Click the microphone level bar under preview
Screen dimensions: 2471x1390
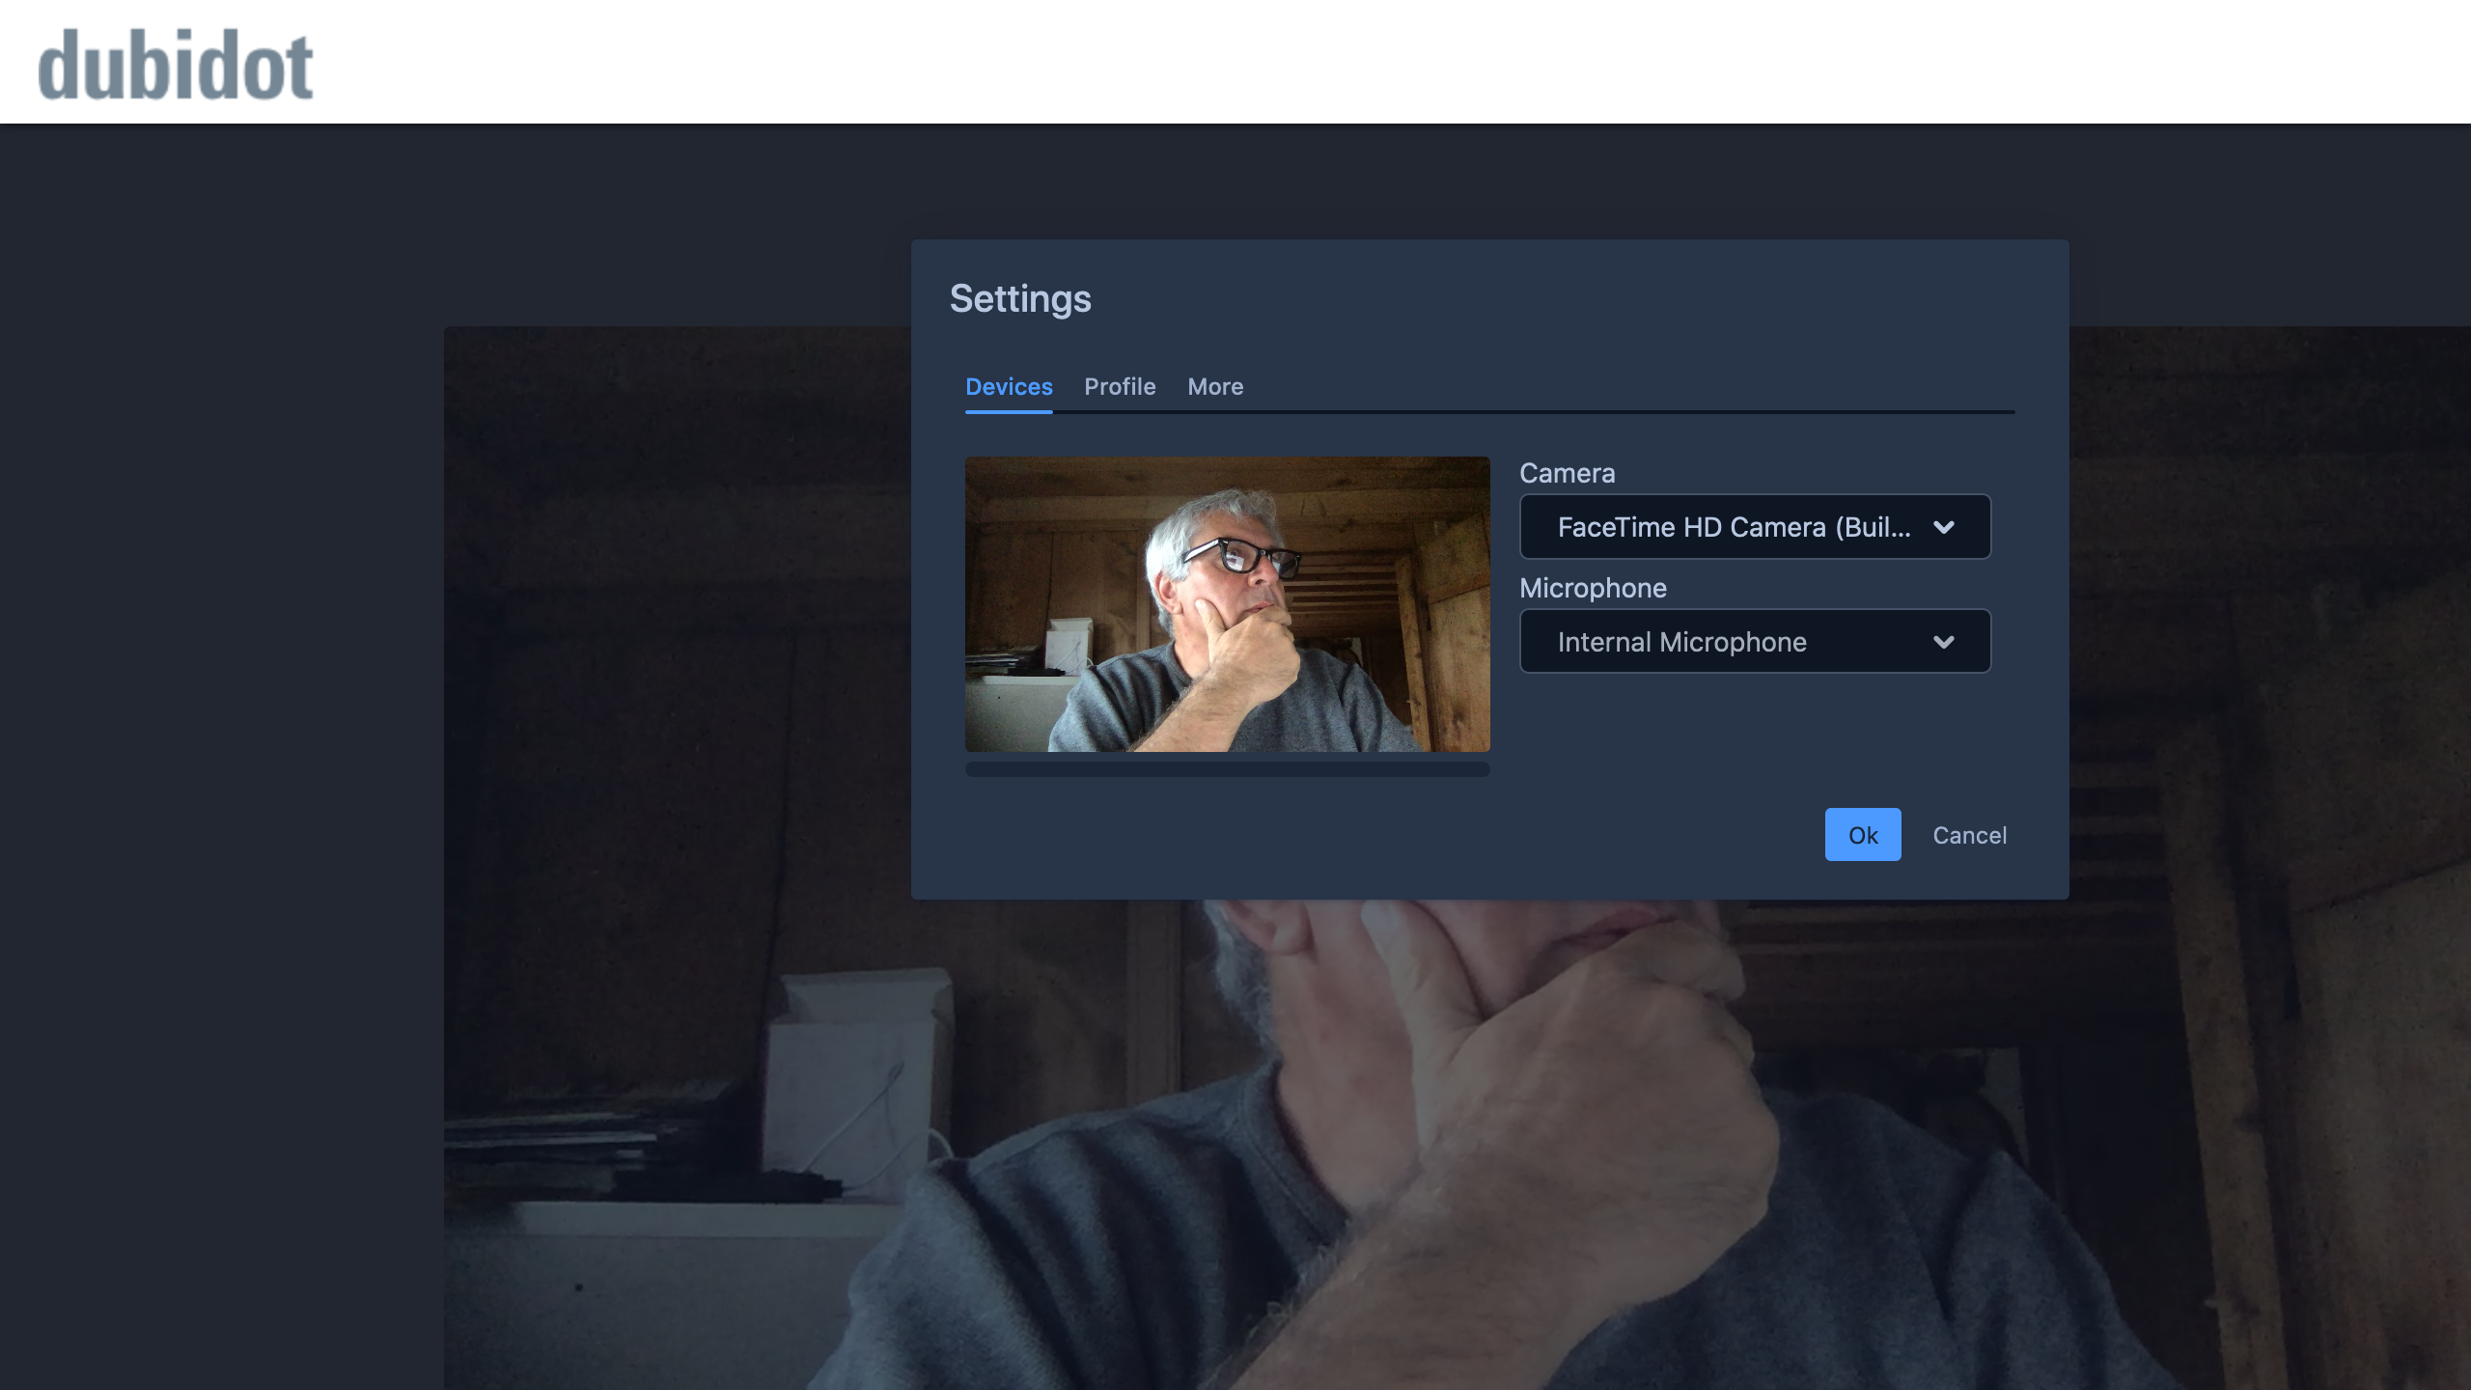1227,769
